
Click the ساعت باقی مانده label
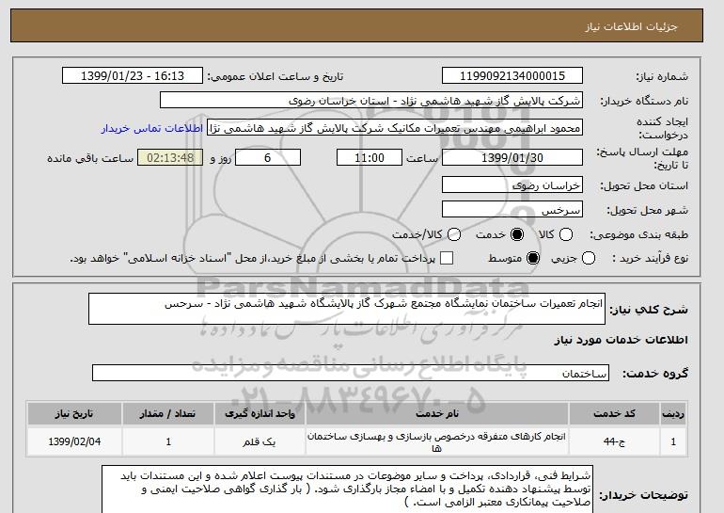tap(90, 158)
